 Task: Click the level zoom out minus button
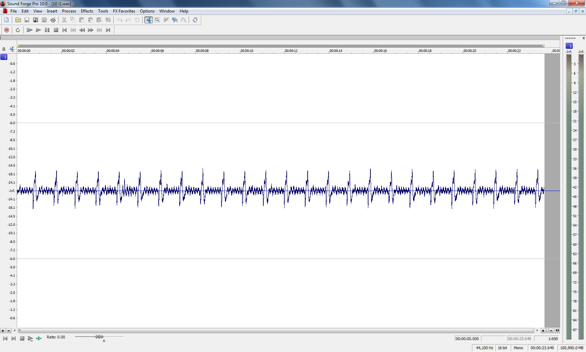tap(9, 330)
